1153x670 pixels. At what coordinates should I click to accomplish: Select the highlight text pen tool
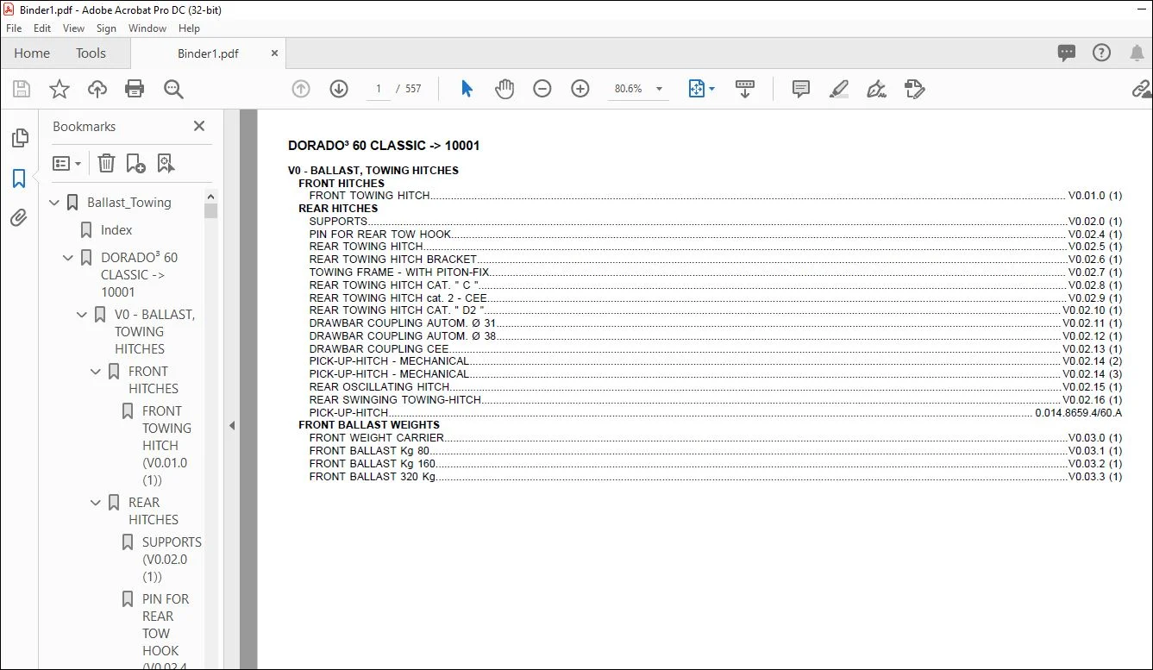(839, 89)
